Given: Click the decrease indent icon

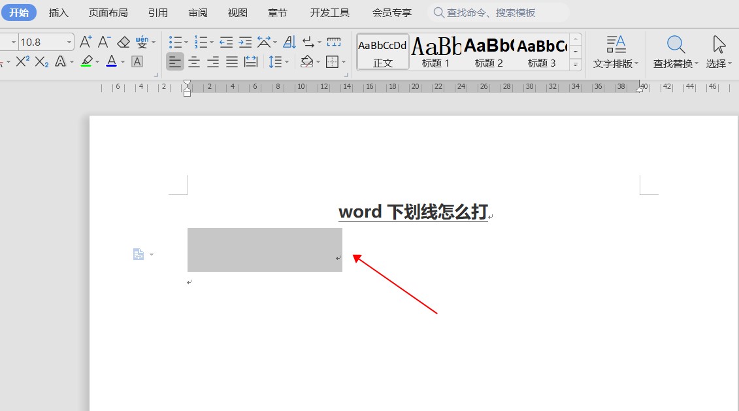Looking at the screenshot, I should pyautogui.click(x=226, y=42).
